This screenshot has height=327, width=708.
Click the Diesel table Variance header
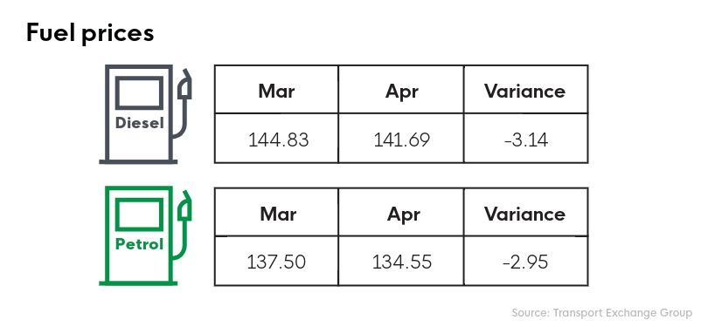(x=525, y=92)
